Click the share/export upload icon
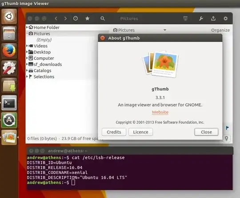The width and height of the screenshot is (240, 198). point(213,19)
